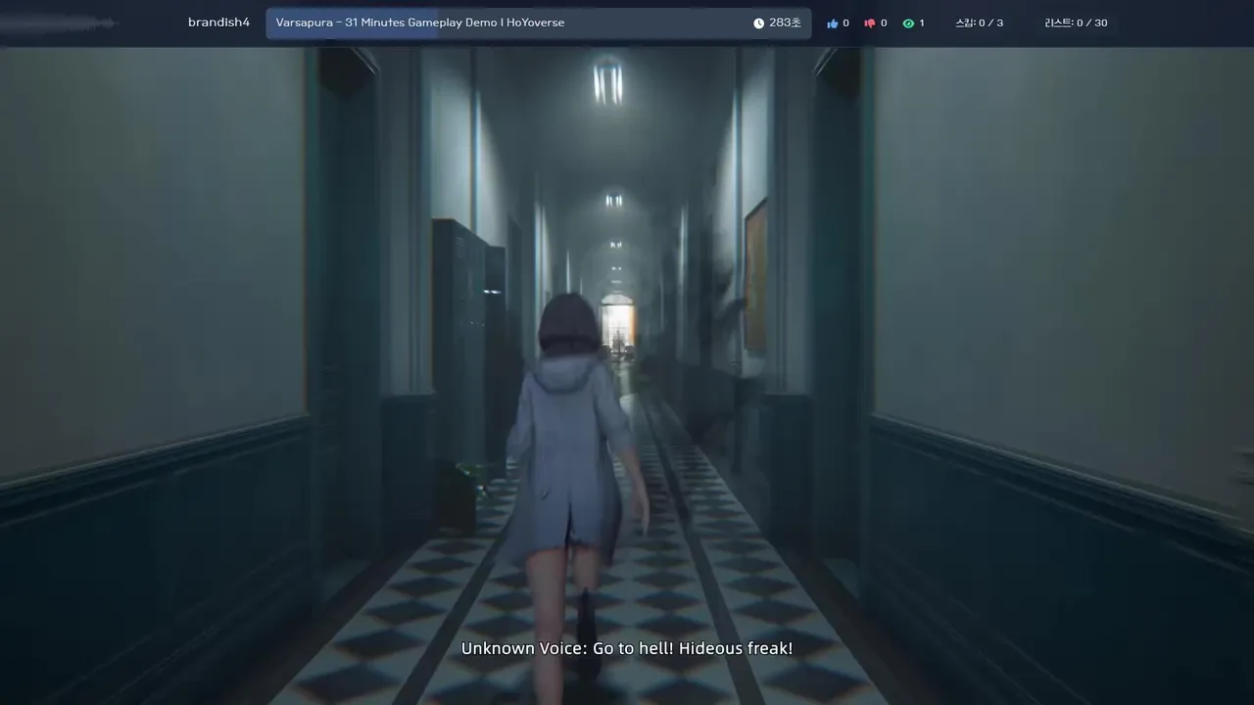This screenshot has height=705, width=1254.
Task: Click the video title progress bar
Action: pos(539,23)
